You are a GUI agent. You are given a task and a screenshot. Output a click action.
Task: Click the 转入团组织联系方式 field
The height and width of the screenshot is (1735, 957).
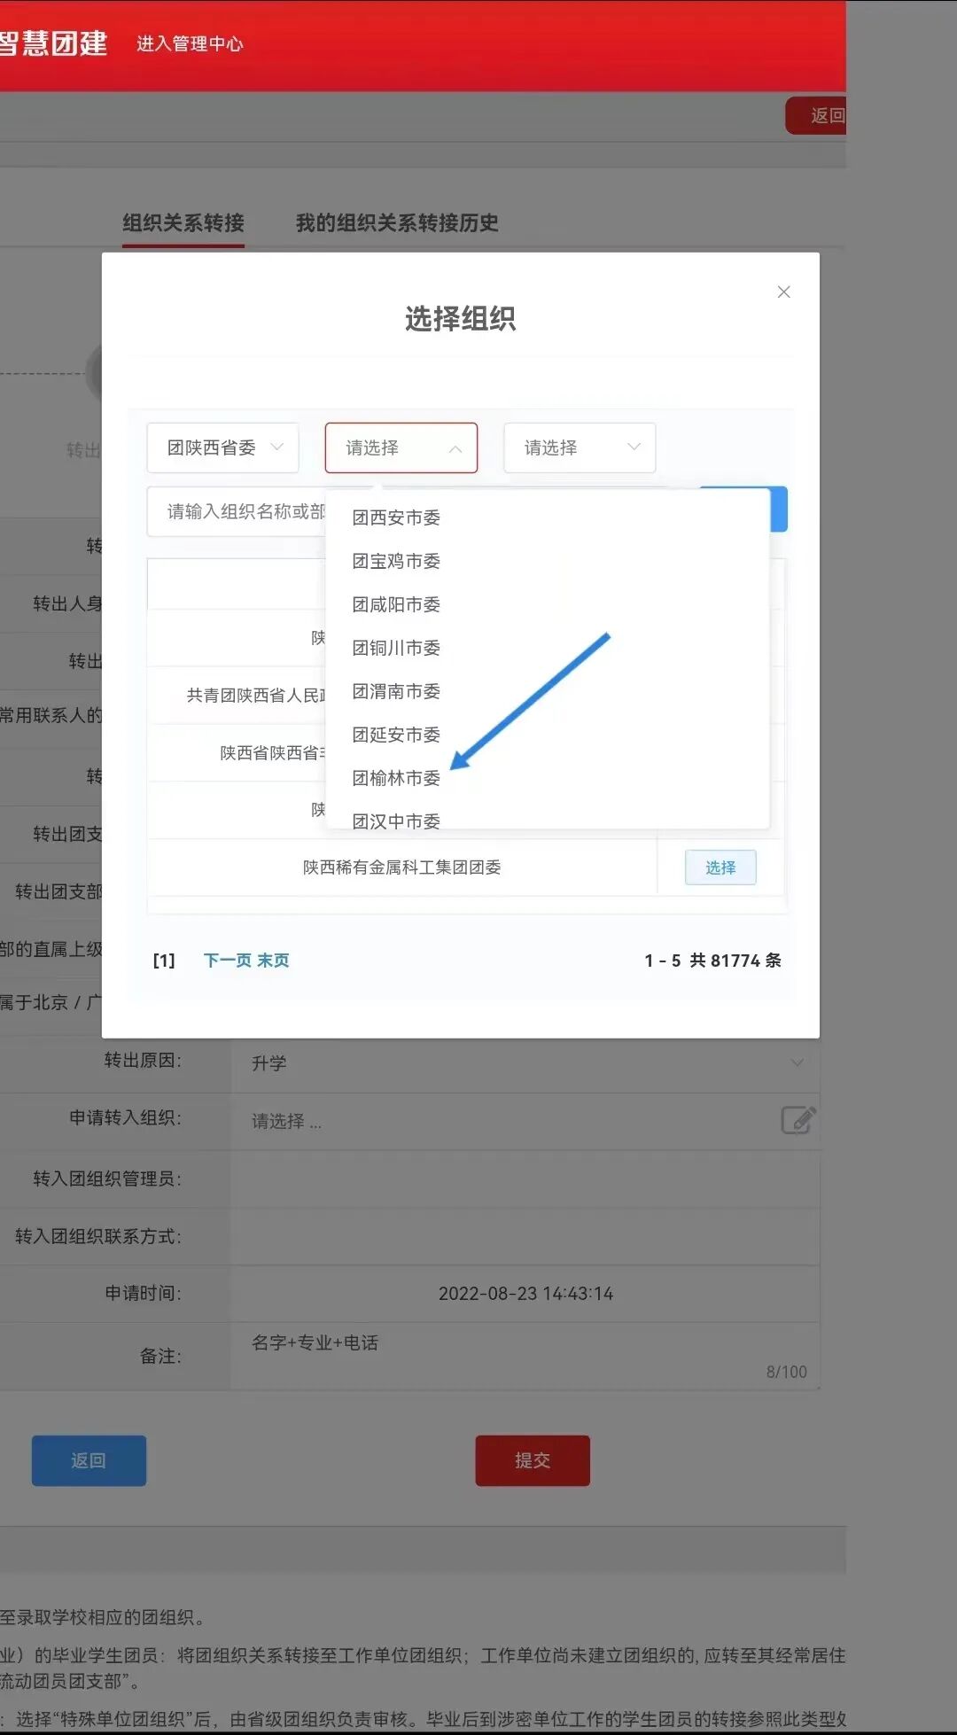[x=525, y=1236]
